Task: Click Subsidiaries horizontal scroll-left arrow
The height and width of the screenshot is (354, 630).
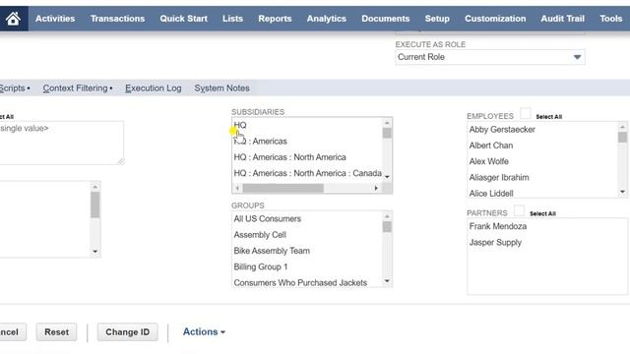Action: point(237,188)
